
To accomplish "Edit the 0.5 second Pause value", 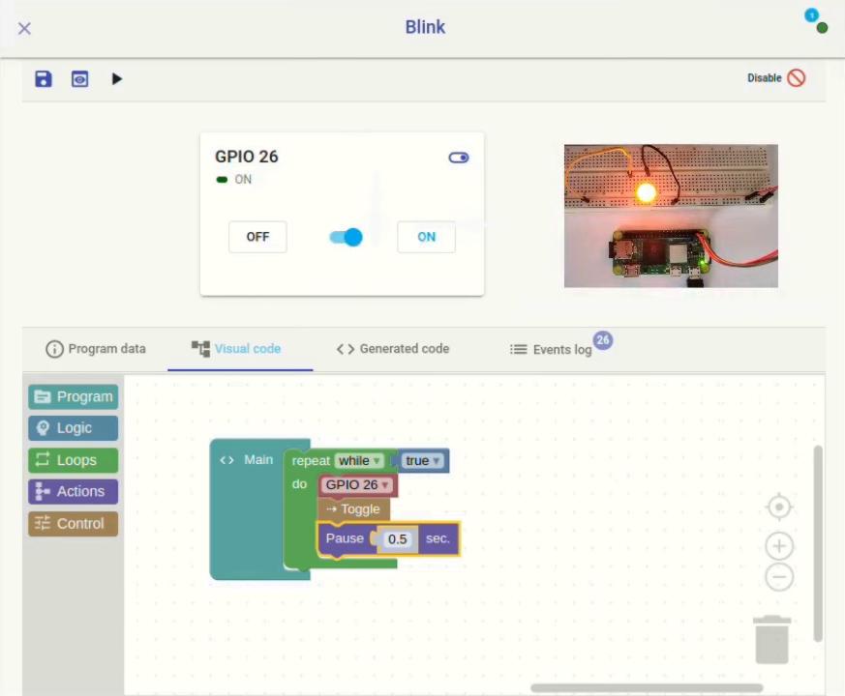I will point(397,538).
